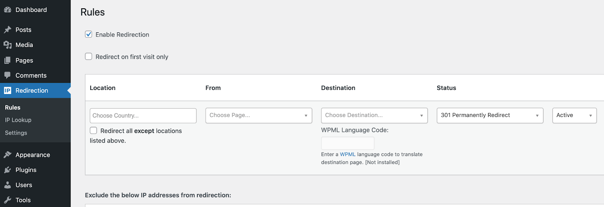Click the Posts pushpin icon

pyautogui.click(x=8, y=30)
